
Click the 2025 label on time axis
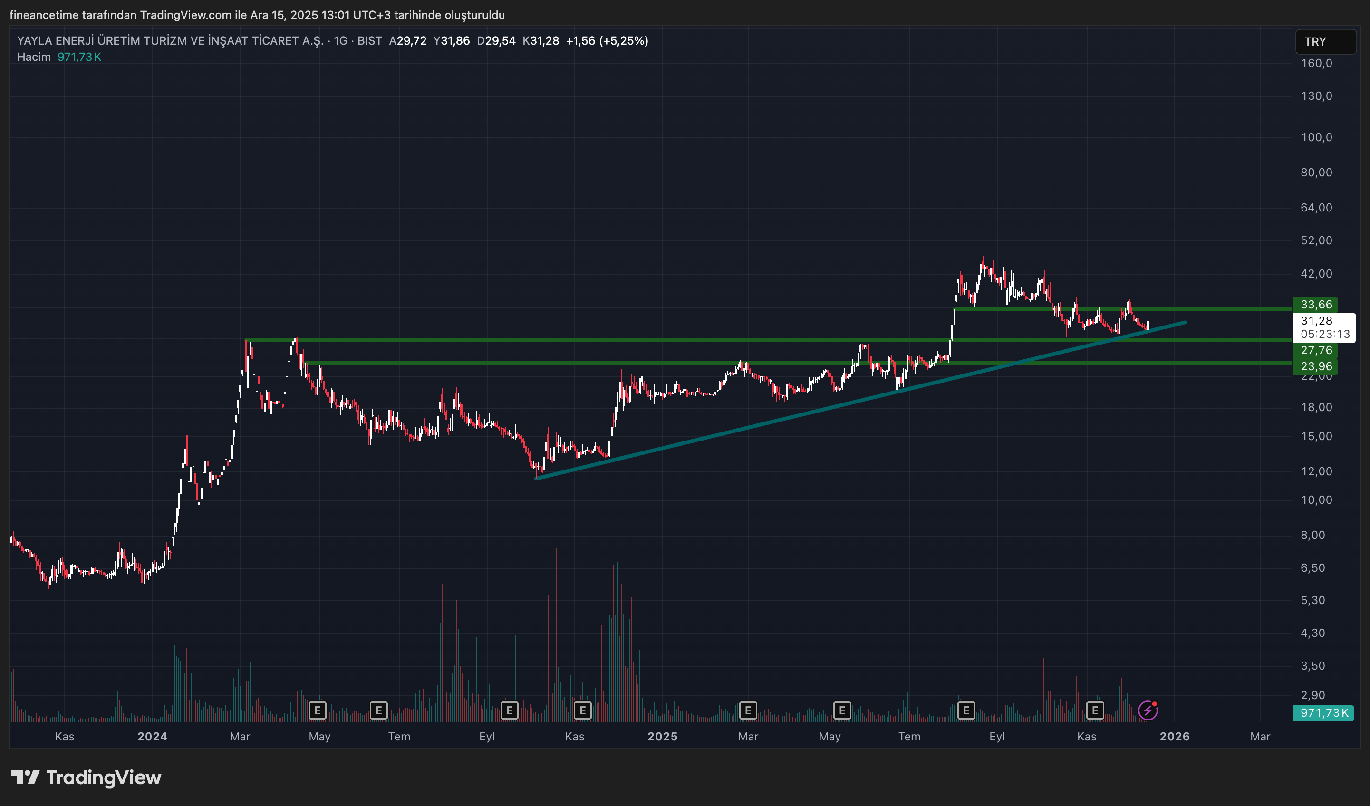pyautogui.click(x=662, y=737)
